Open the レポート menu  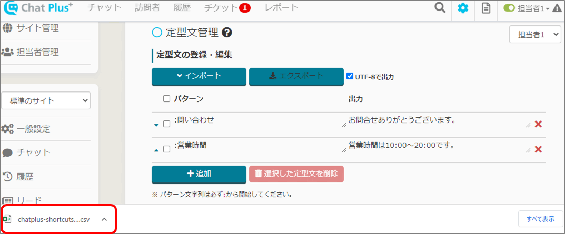click(281, 8)
